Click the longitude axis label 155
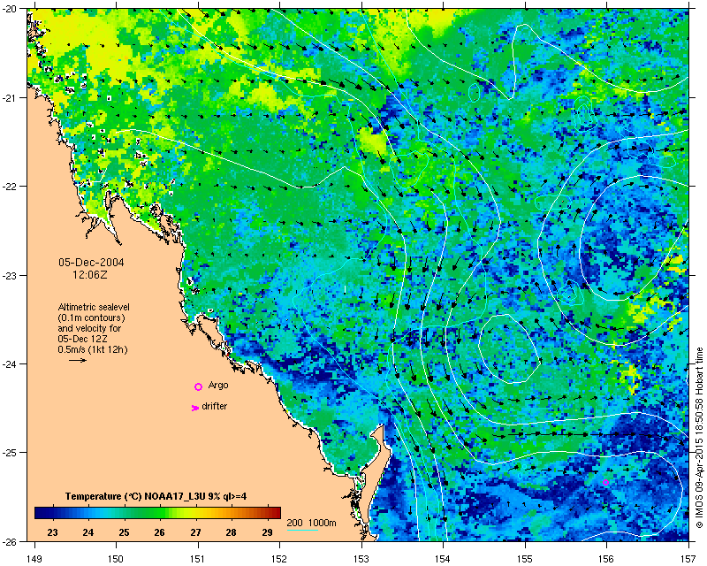 [525, 559]
